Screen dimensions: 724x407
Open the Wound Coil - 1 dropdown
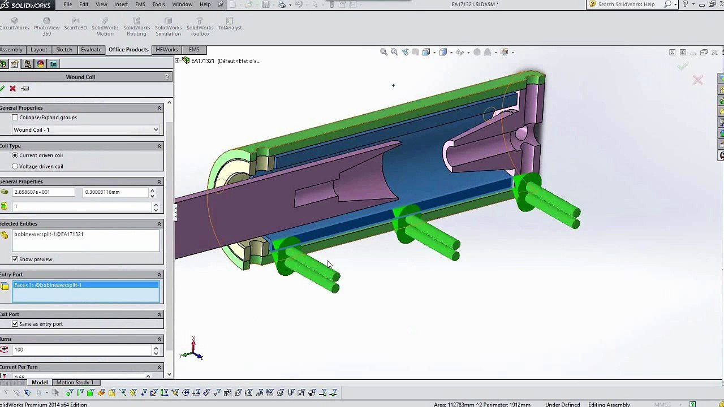[x=86, y=130]
